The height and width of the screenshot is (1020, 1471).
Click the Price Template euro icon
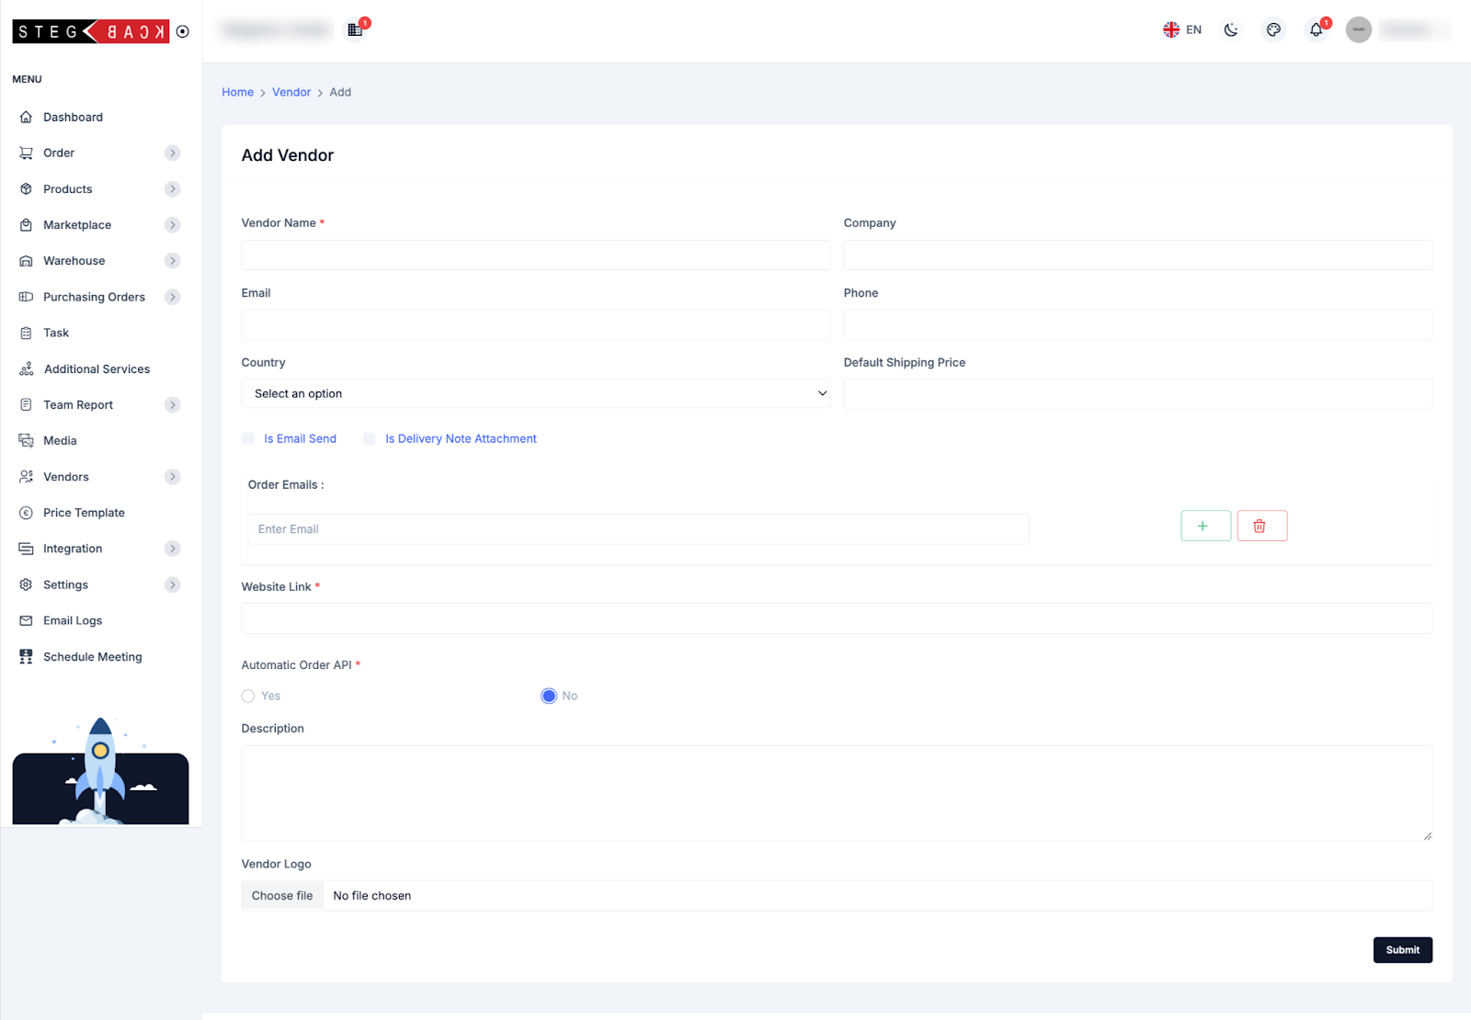[26, 513]
